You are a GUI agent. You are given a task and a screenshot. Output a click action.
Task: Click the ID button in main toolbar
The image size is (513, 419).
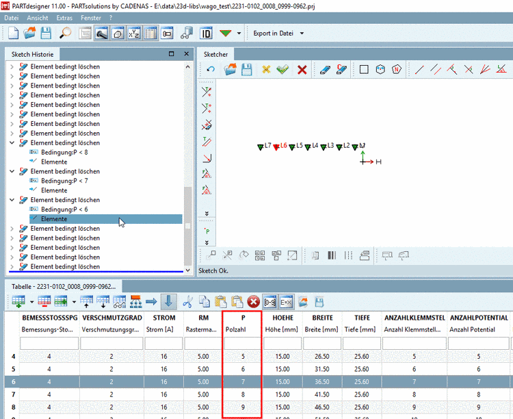205,33
